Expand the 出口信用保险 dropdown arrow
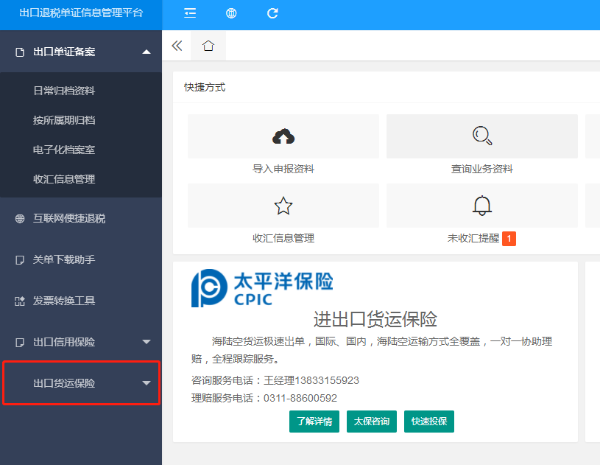 click(147, 342)
